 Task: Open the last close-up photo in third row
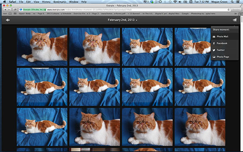(200, 127)
